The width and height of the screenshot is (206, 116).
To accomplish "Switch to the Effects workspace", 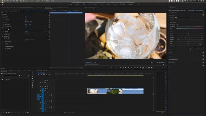I will tap(96, 5).
